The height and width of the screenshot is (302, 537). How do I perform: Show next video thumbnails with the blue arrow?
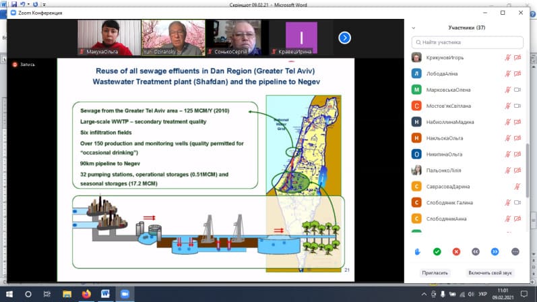tap(344, 38)
